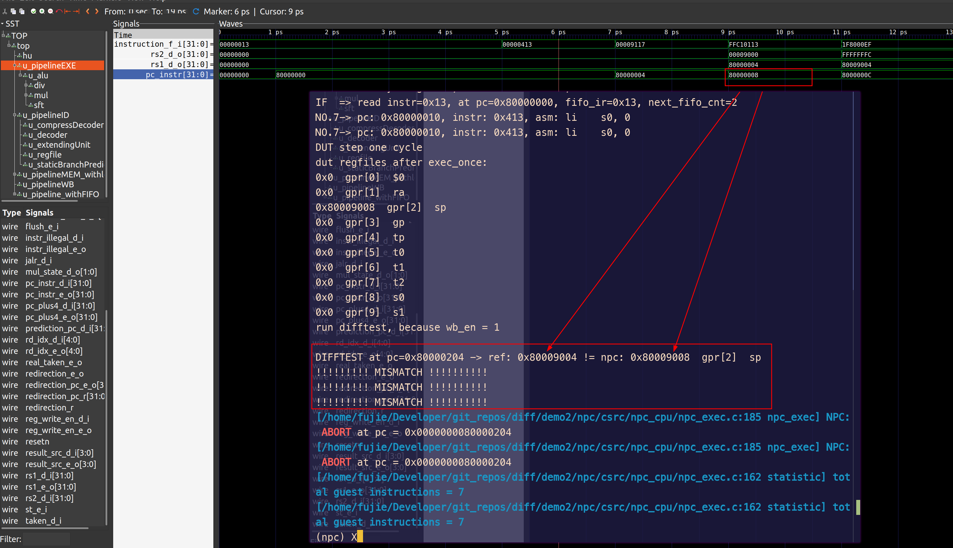The image size is (953, 548).
Task: Select u_pipelineWB in the tree
Action: pos(48,185)
